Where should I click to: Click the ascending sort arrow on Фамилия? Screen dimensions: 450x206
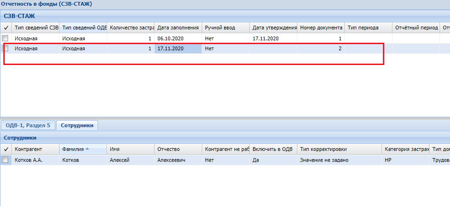(87, 149)
